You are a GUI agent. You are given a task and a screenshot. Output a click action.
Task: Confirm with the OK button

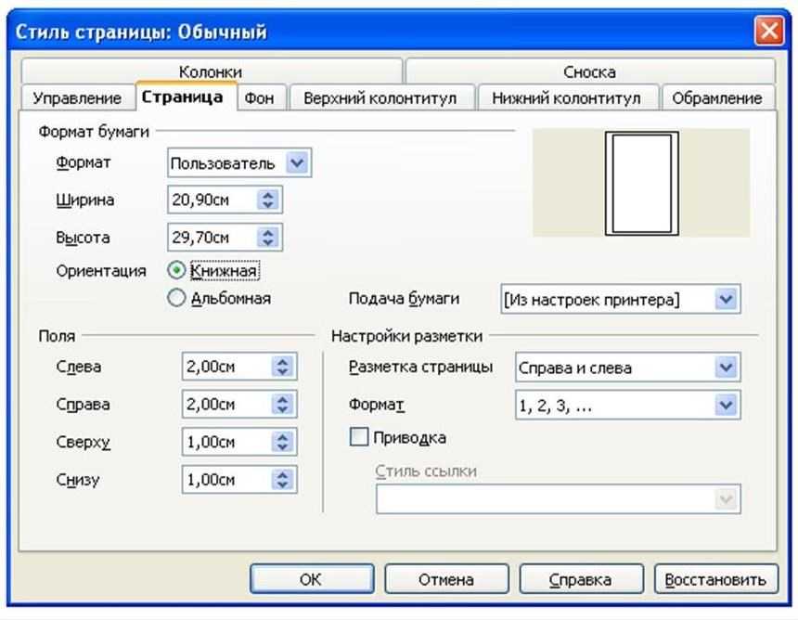(x=312, y=579)
